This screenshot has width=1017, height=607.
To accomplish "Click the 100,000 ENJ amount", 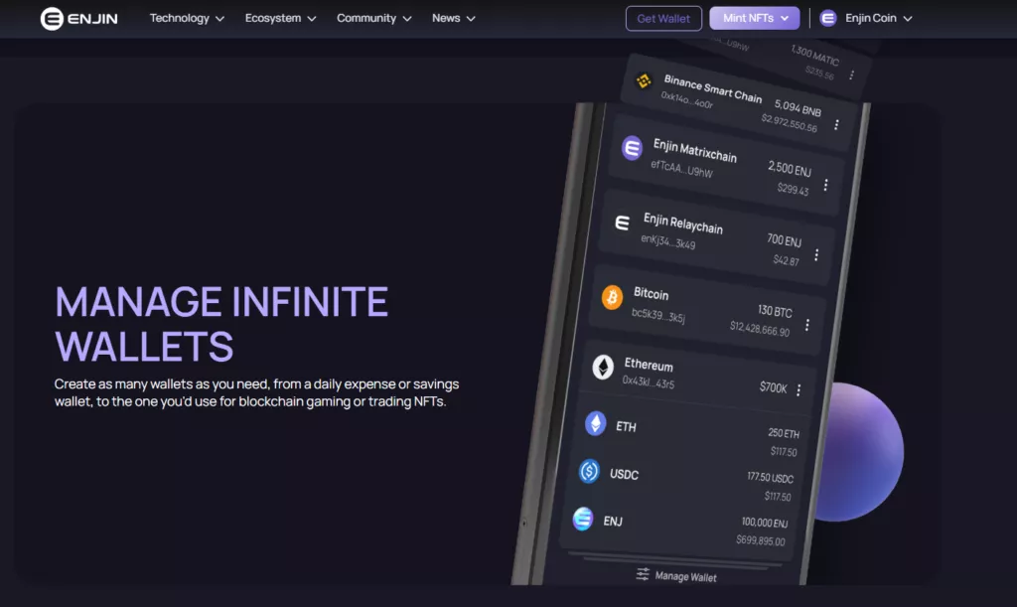I will 765,523.
